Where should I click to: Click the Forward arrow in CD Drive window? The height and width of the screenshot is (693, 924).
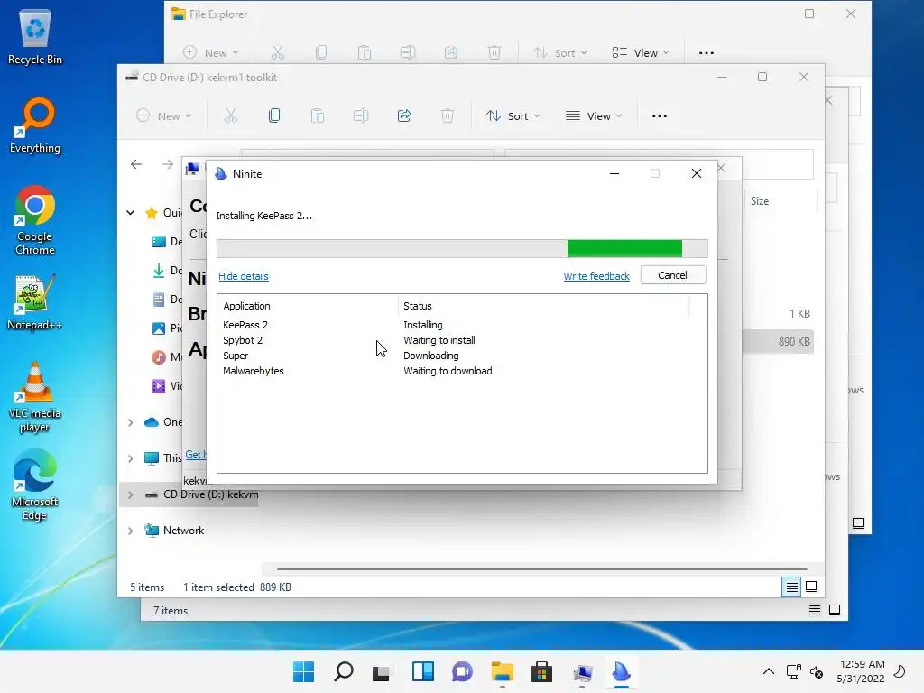click(x=168, y=164)
